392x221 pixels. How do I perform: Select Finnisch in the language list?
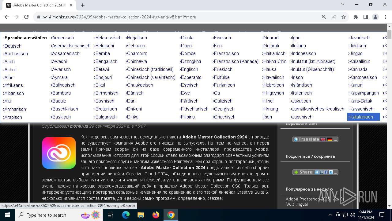221,38
